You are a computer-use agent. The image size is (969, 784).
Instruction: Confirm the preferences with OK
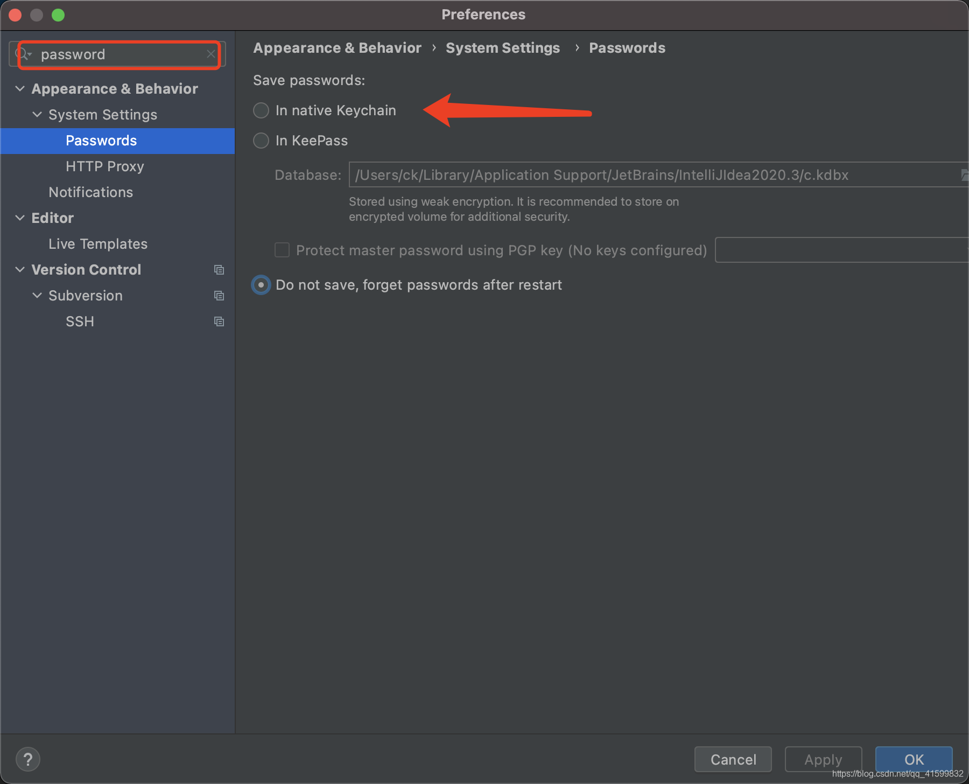point(914,759)
